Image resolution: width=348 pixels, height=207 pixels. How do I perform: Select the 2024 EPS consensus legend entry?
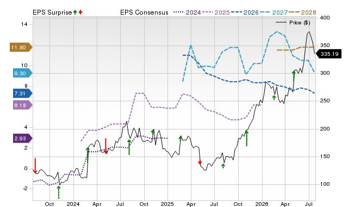click(187, 12)
